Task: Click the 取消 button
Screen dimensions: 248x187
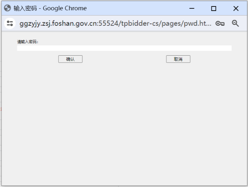Action: click(178, 59)
